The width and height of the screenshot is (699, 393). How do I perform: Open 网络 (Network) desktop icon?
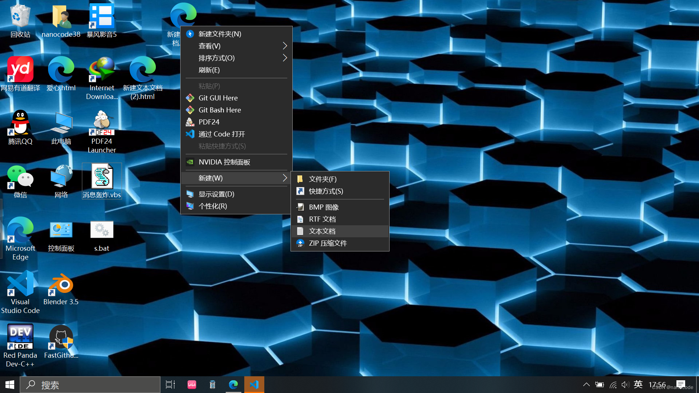(x=61, y=181)
